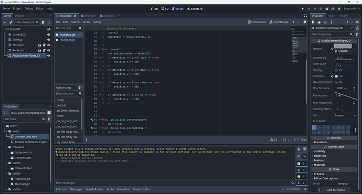Clear output with the broom icon

click(x=299, y=149)
